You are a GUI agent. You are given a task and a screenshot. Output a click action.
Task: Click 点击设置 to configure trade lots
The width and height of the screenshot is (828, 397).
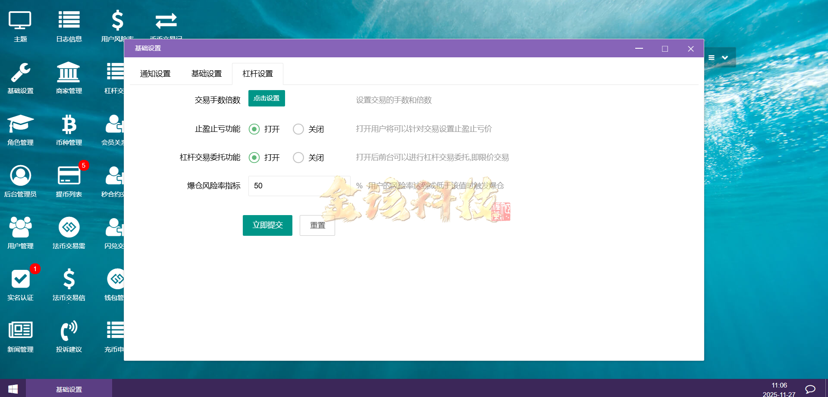point(266,98)
